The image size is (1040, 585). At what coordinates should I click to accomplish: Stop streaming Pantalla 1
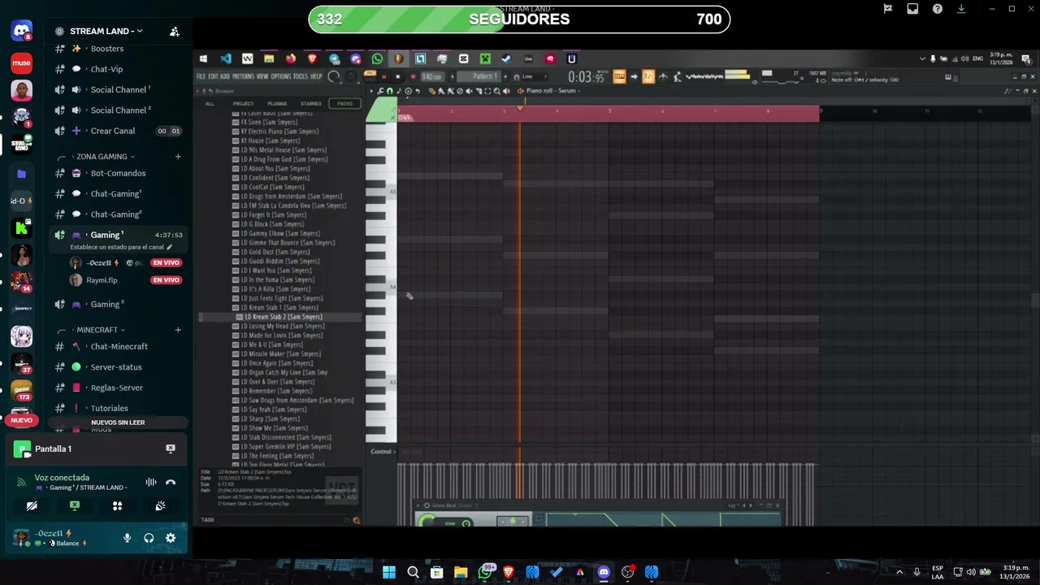pos(171,448)
